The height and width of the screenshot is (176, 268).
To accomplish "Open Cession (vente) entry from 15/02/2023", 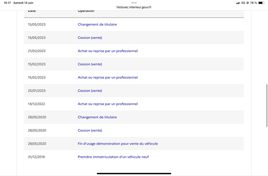I will point(90,64).
